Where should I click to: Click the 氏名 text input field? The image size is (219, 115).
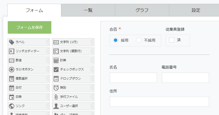(134, 78)
